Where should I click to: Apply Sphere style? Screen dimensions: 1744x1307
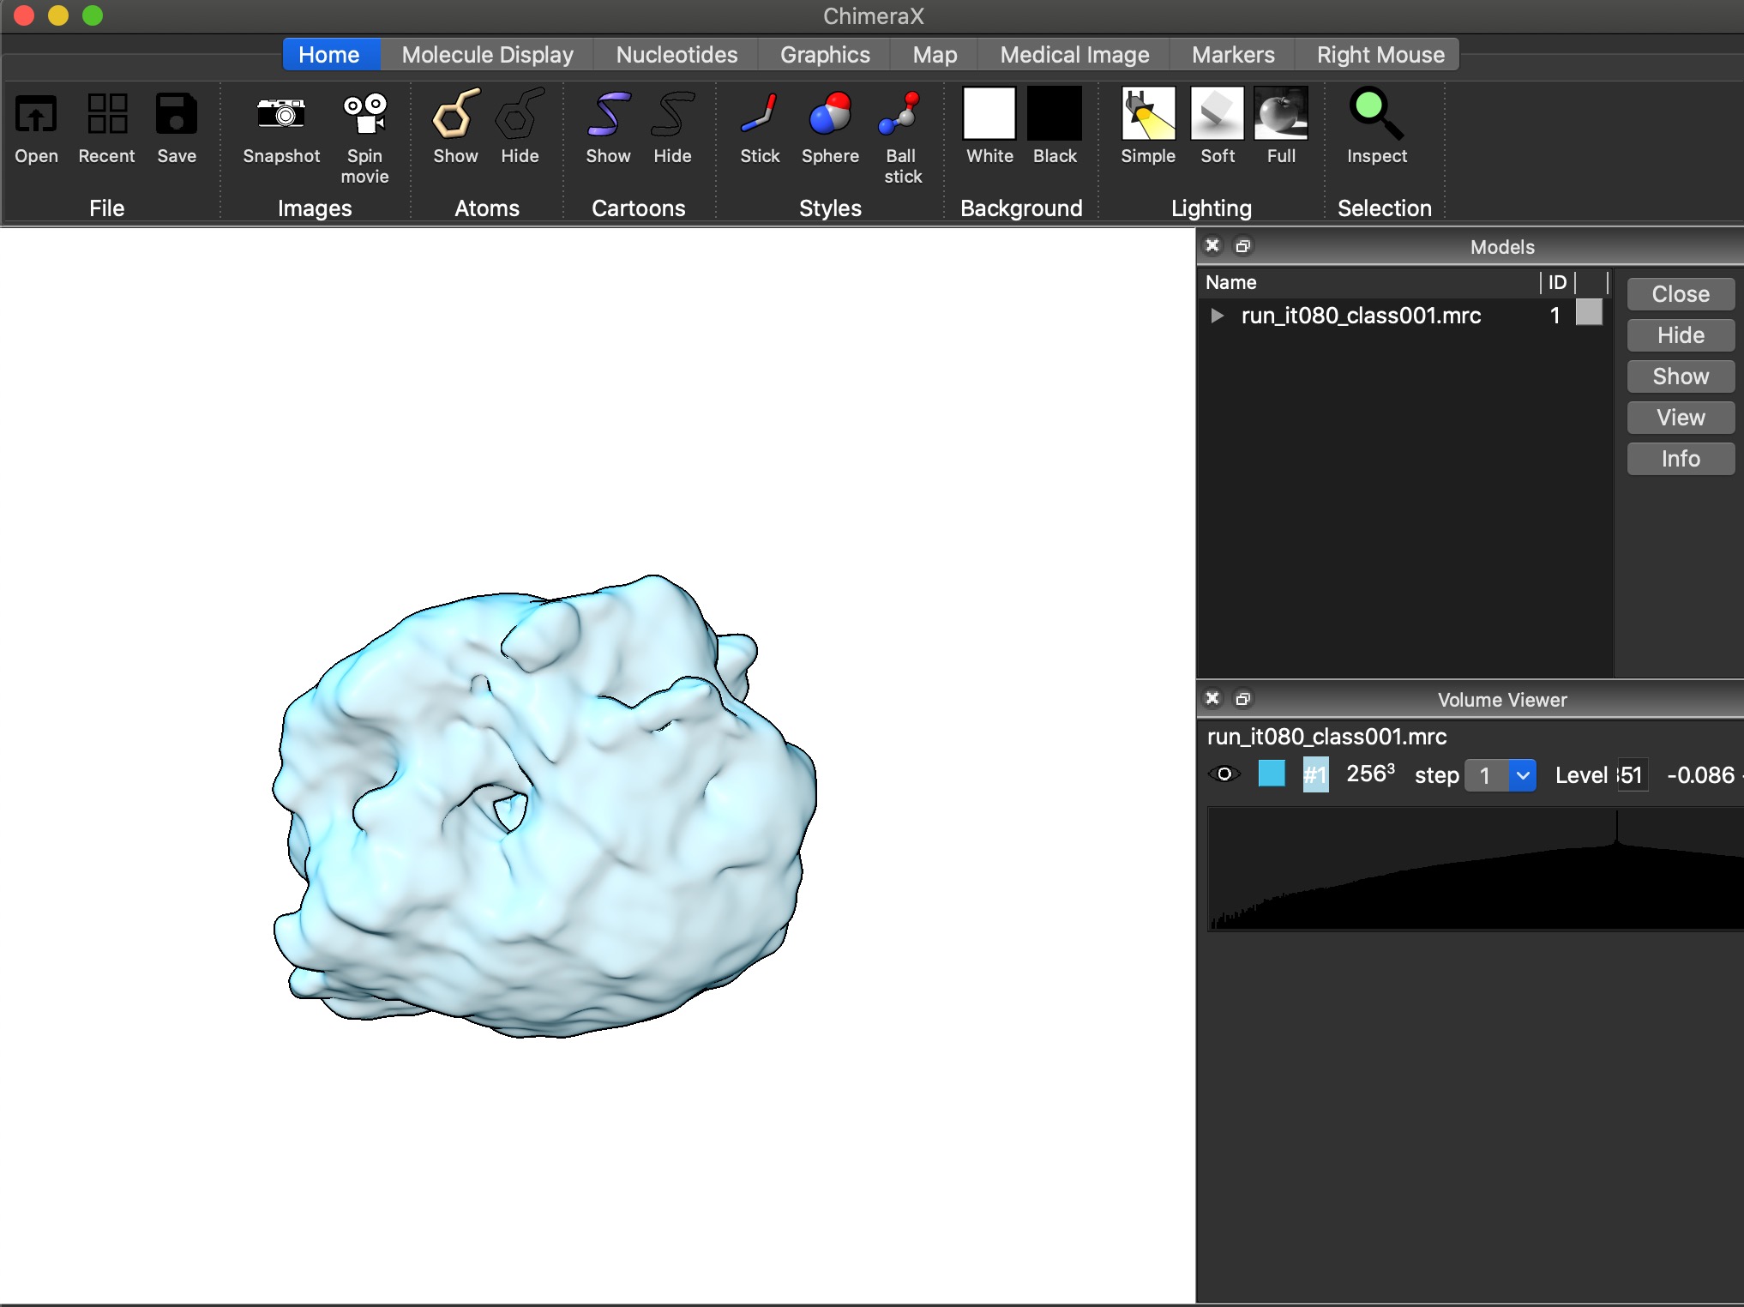coord(829,115)
